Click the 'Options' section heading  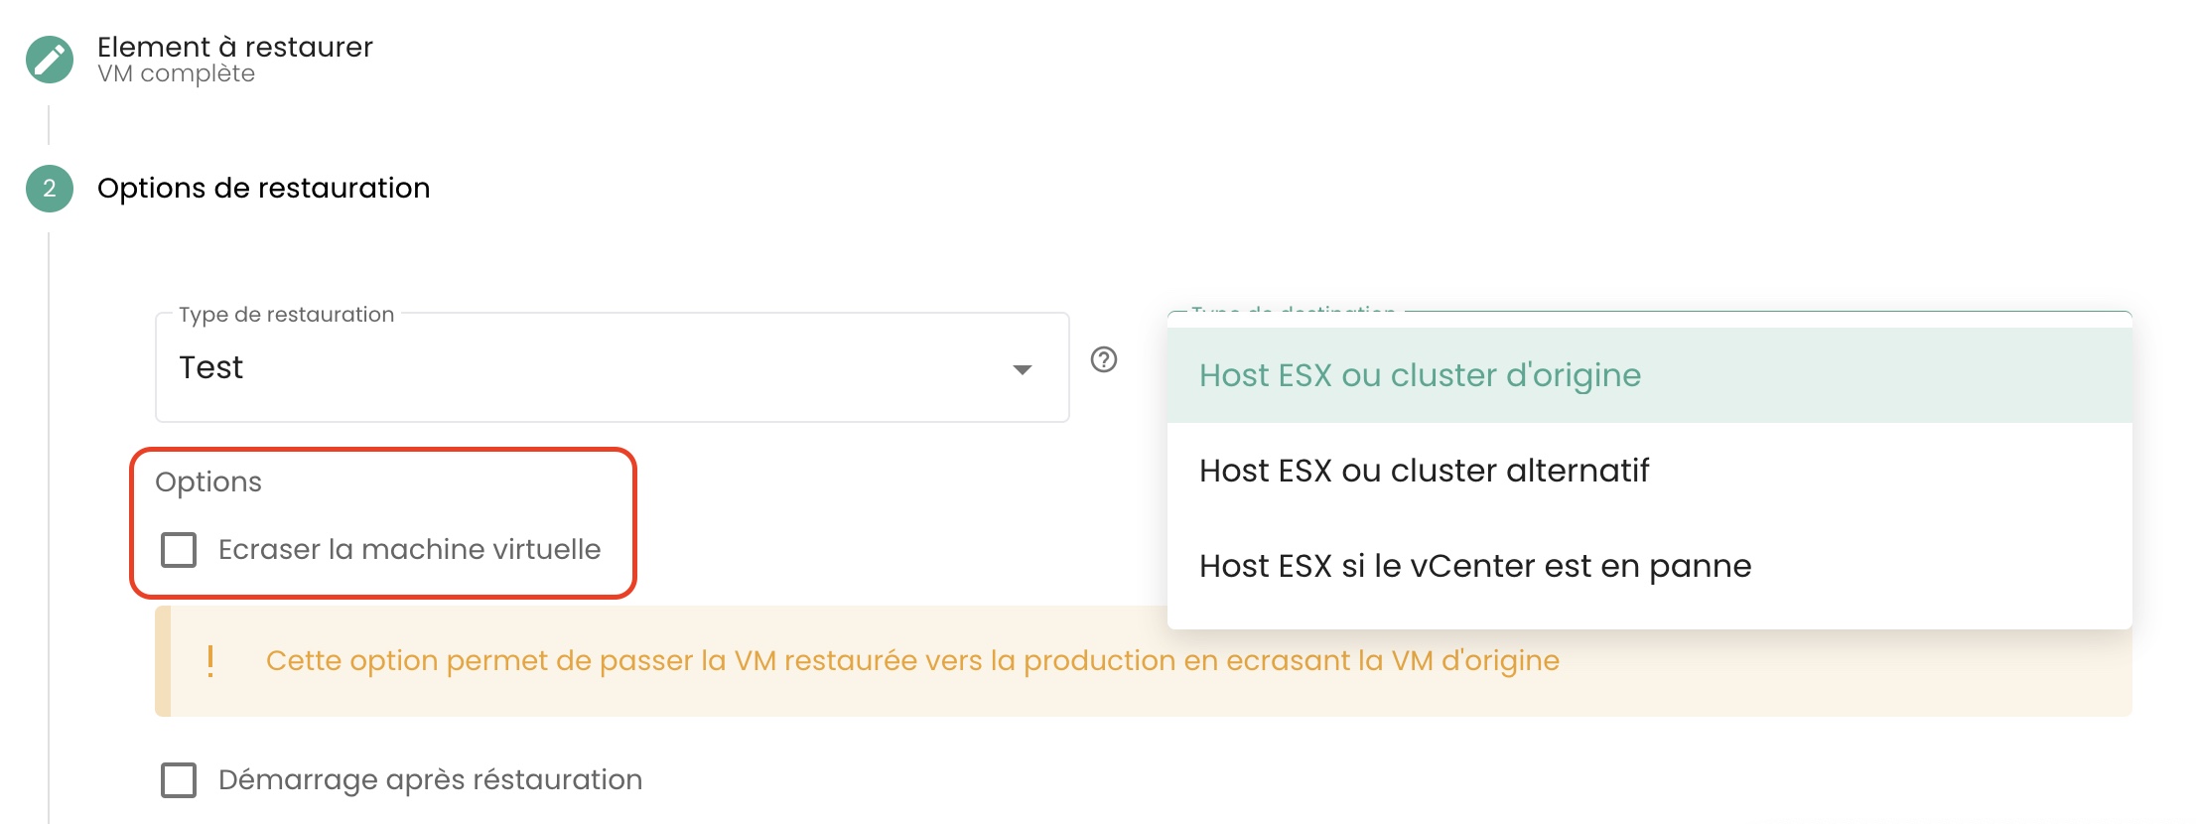click(208, 482)
